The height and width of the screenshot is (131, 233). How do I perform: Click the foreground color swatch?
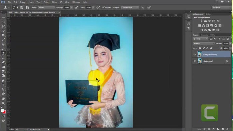(2, 110)
